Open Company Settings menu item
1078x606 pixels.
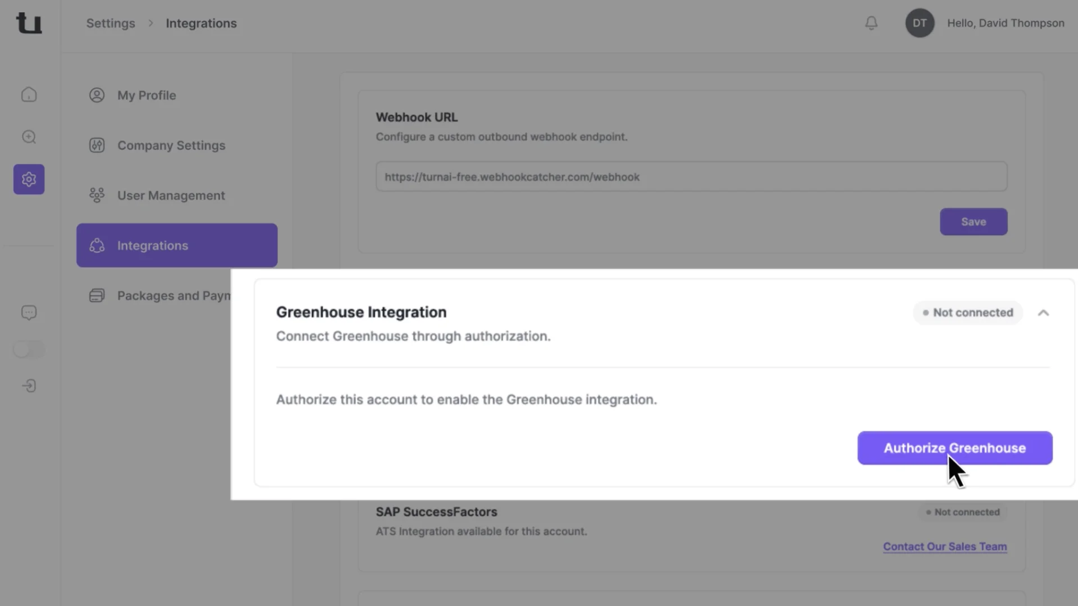177,145
